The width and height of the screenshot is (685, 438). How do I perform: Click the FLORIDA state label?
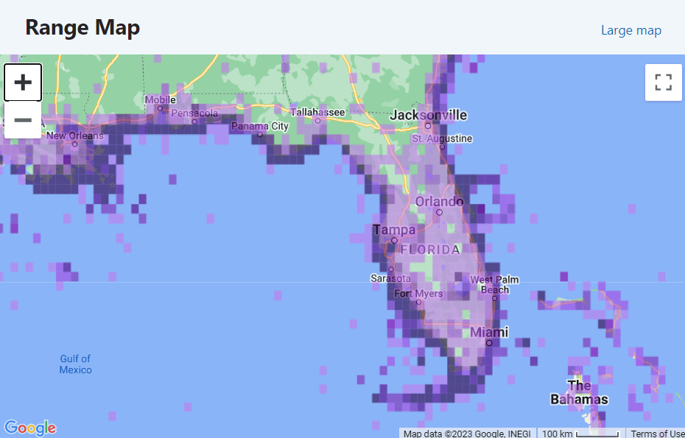[430, 250]
